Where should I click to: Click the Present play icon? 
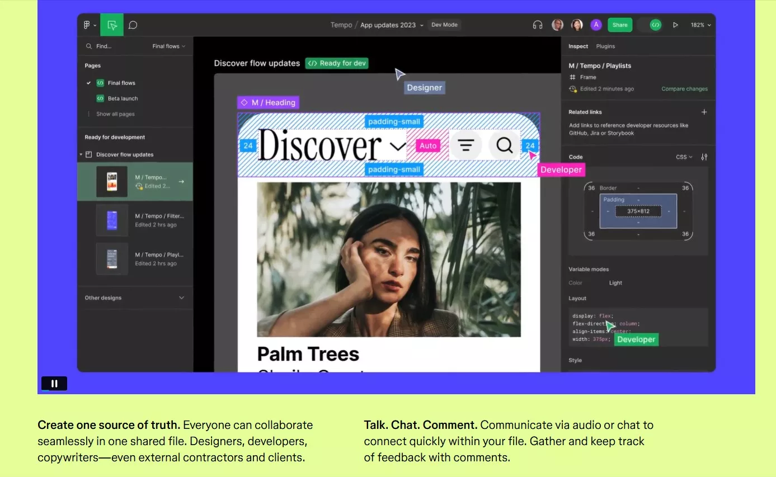click(x=675, y=25)
